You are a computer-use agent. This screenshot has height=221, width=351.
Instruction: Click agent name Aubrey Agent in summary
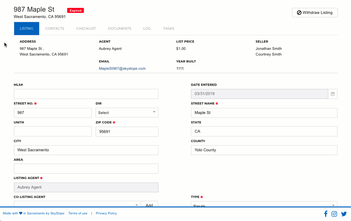[x=110, y=49]
